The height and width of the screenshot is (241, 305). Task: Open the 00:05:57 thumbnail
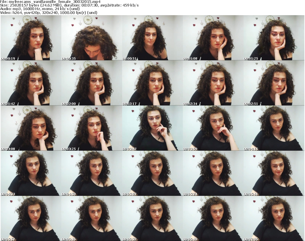click(x=31, y=218)
